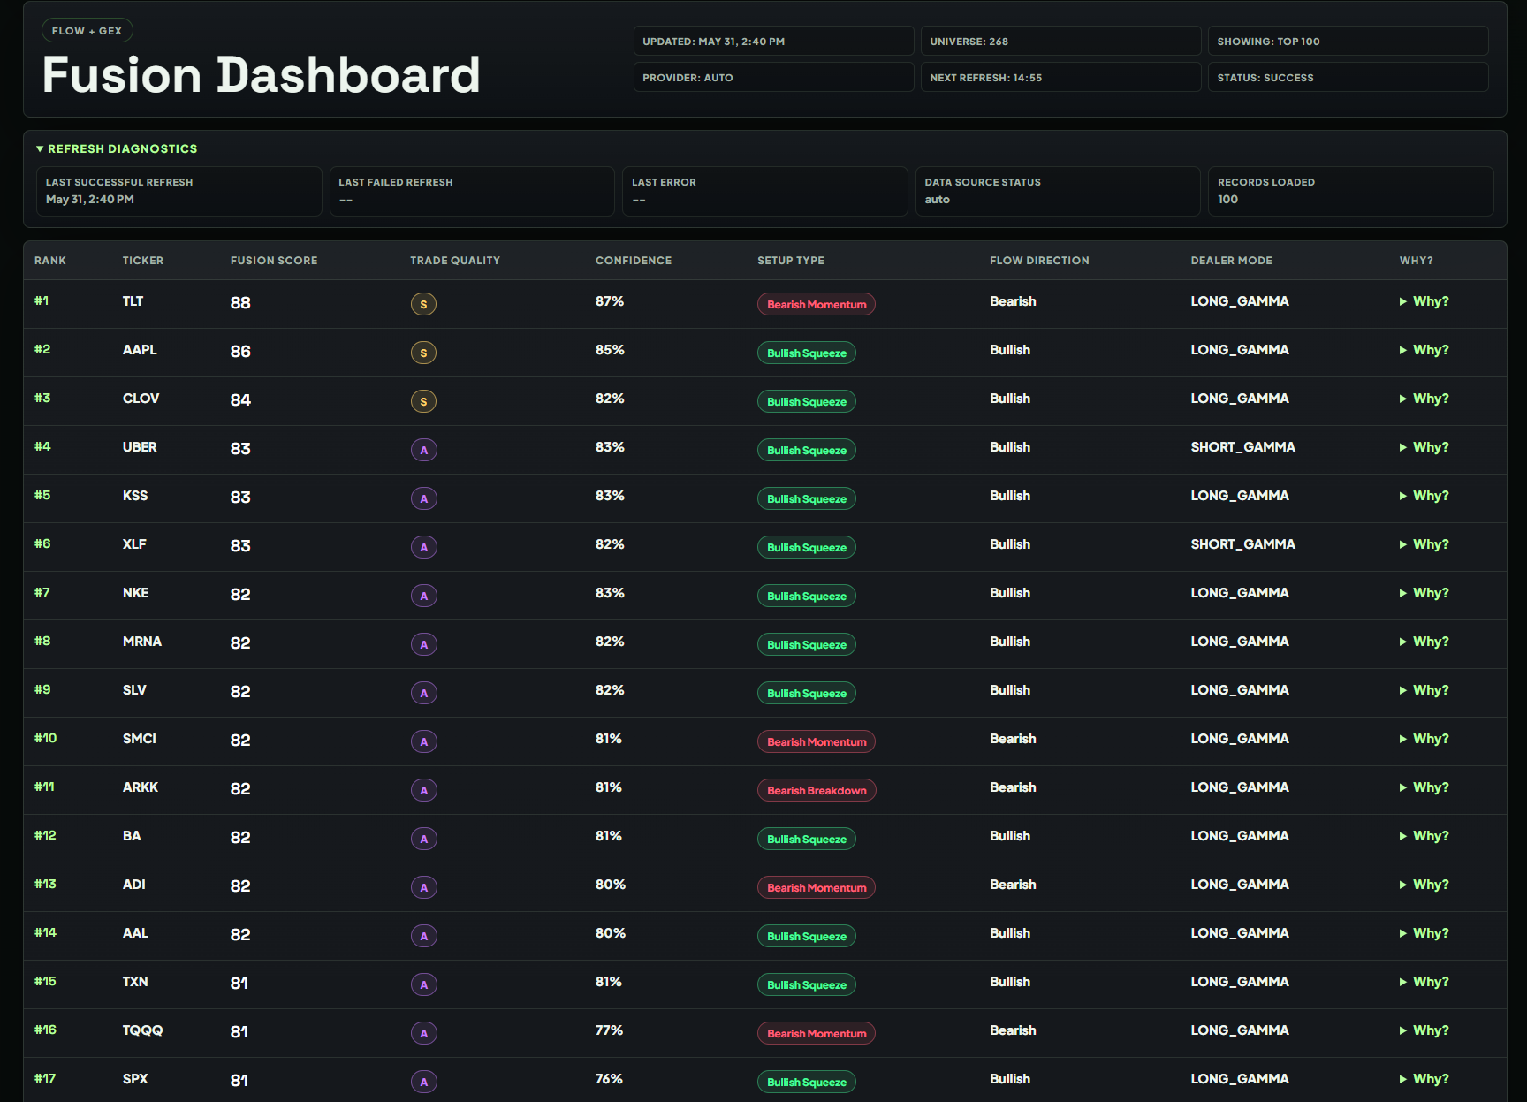1527x1102 pixels.
Task: Click the Bullish Squeeze tag for AAPL
Action: pos(807,353)
